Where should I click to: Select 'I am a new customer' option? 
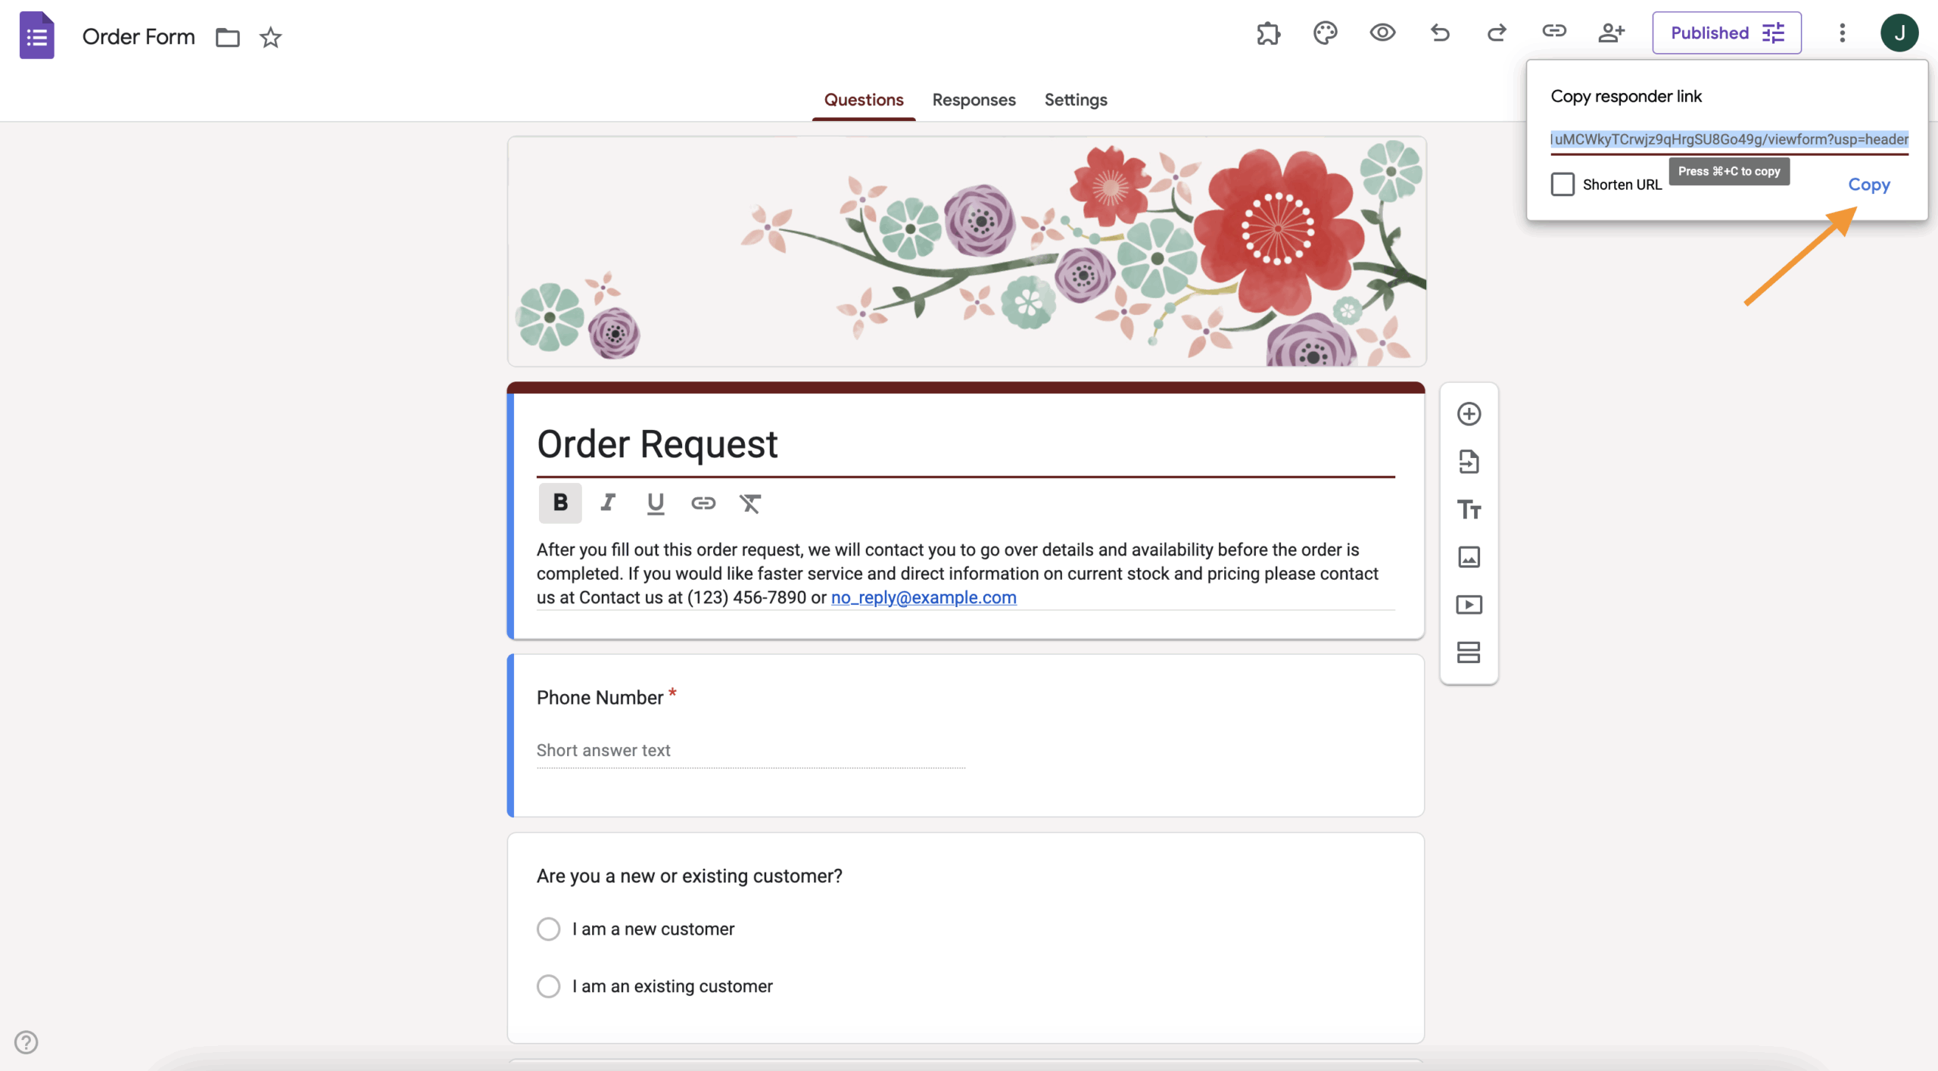(549, 929)
